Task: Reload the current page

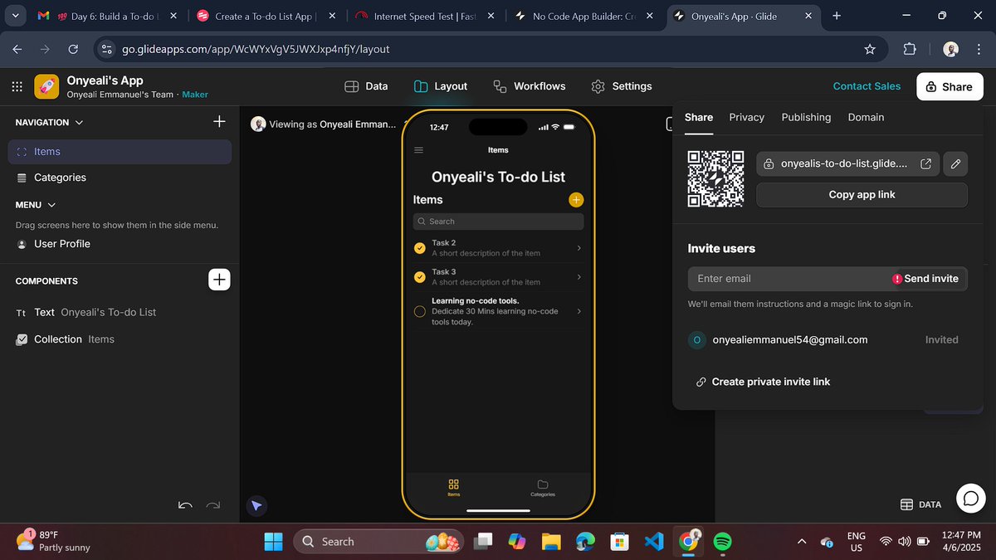Action: click(73, 49)
